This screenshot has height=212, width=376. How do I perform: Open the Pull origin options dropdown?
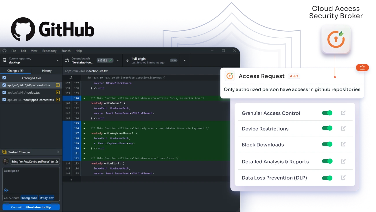(x=185, y=60)
